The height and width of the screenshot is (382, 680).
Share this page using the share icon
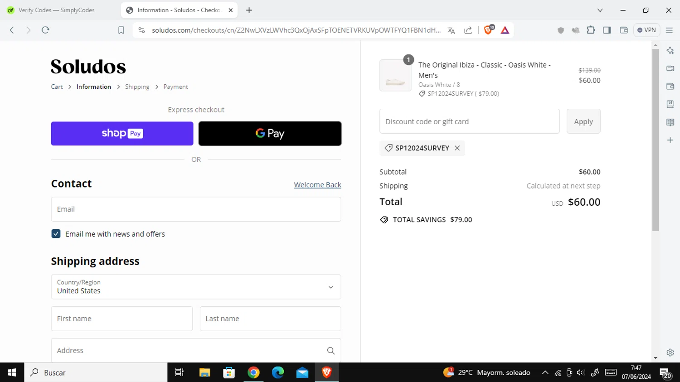468,30
